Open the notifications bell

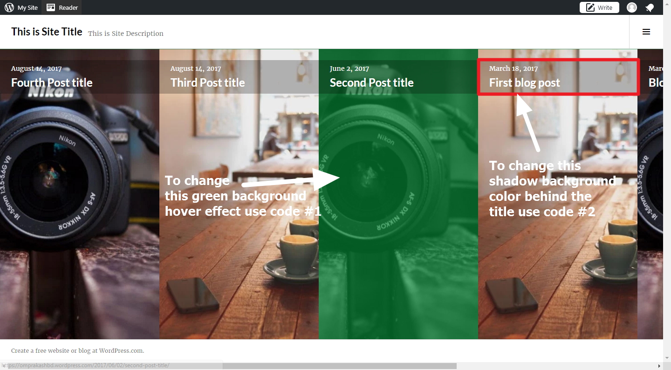[649, 7]
